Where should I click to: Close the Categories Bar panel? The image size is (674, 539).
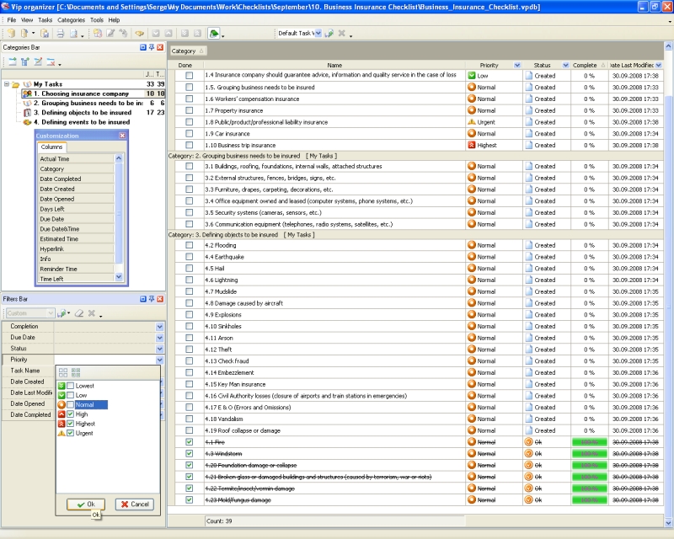tap(160, 48)
